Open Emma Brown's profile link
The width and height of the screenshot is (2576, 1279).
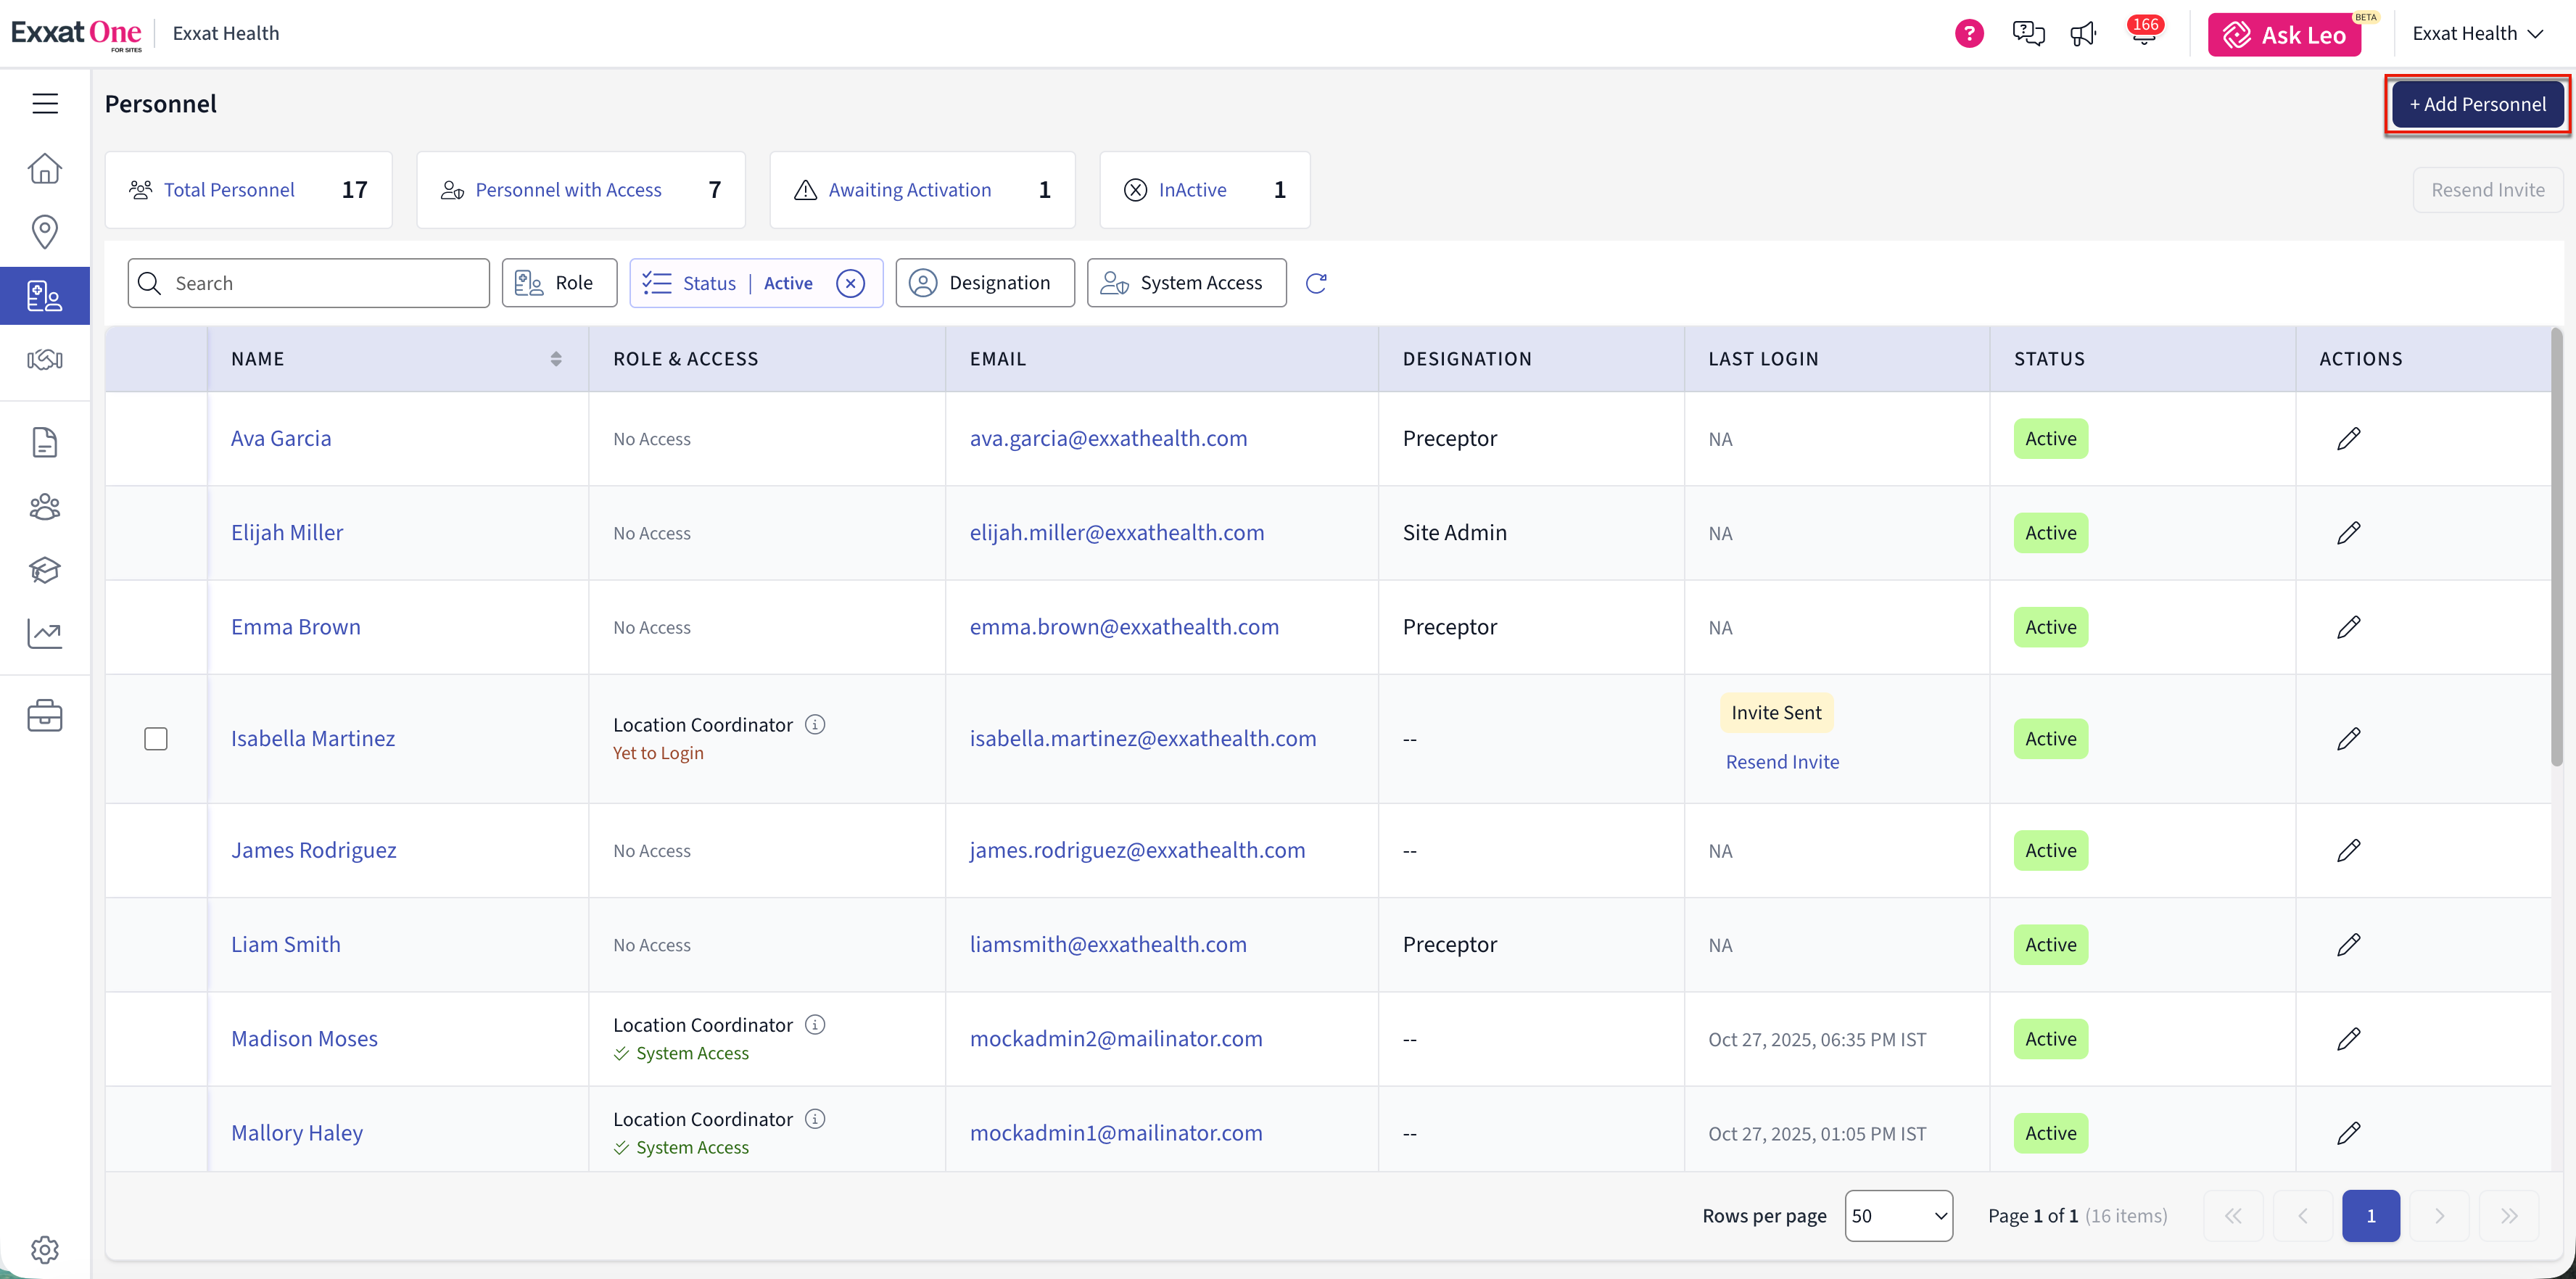coord(295,627)
